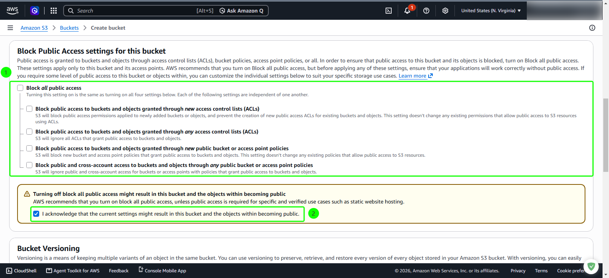Check block access through new ACLs checkbox
This screenshot has width=609, height=278.
29,109
